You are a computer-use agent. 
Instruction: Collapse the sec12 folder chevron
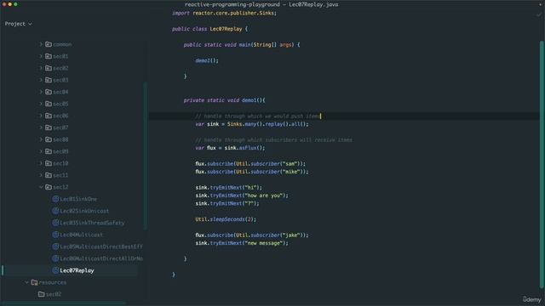tap(41, 187)
